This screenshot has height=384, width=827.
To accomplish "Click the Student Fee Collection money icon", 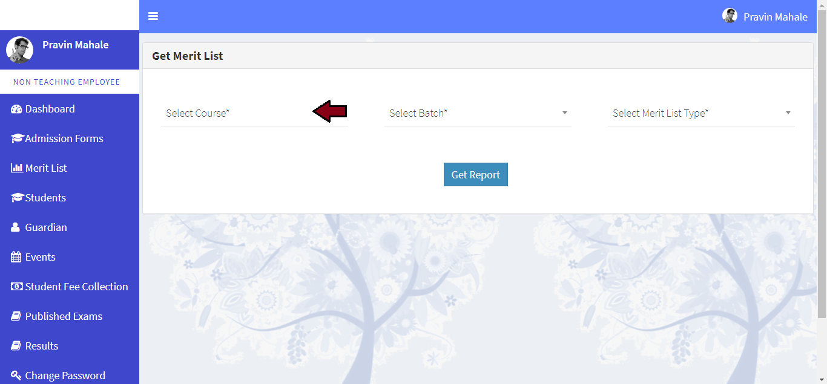I will (17, 287).
